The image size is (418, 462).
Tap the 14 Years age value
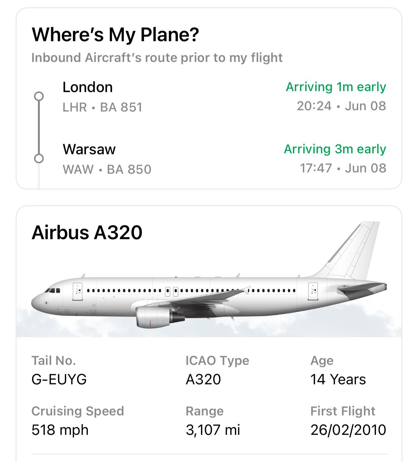[x=338, y=379]
